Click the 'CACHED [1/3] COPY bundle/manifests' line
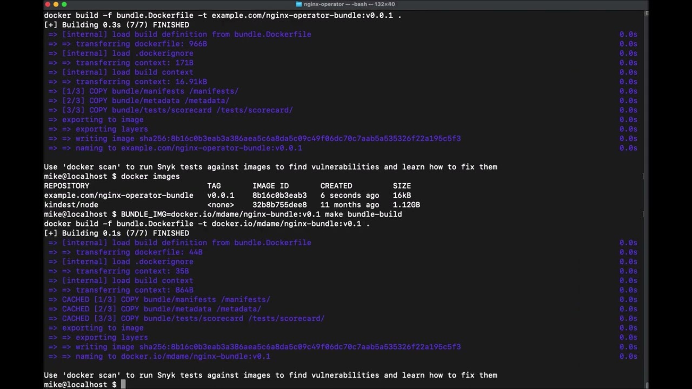The width and height of the screenshot is (692, 389). 159,299
